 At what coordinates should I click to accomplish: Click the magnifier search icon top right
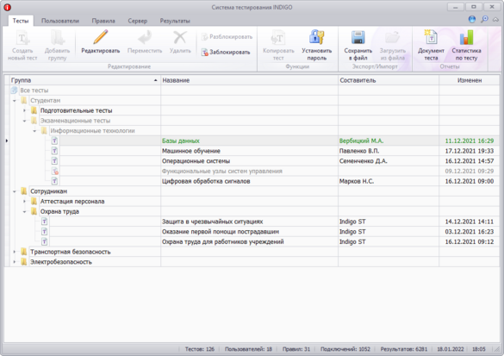(x=484, y=19)
